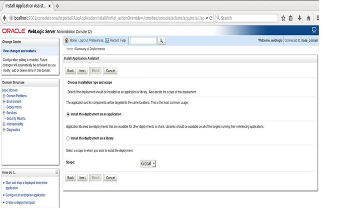Open Interoperability in the tree
Viewport: 338px width, 208px height.
(x=15, y=124)
